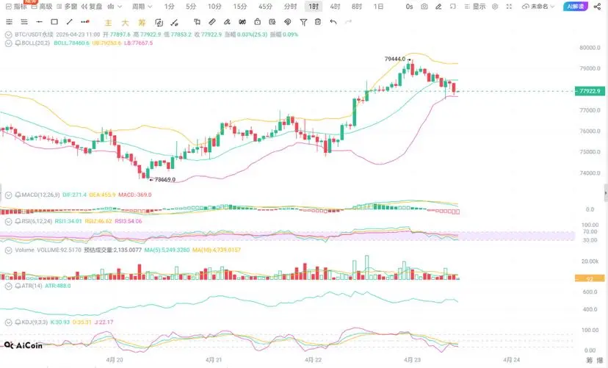
Task: Lock drawings with padlock icon
Action: click(257, 22)
